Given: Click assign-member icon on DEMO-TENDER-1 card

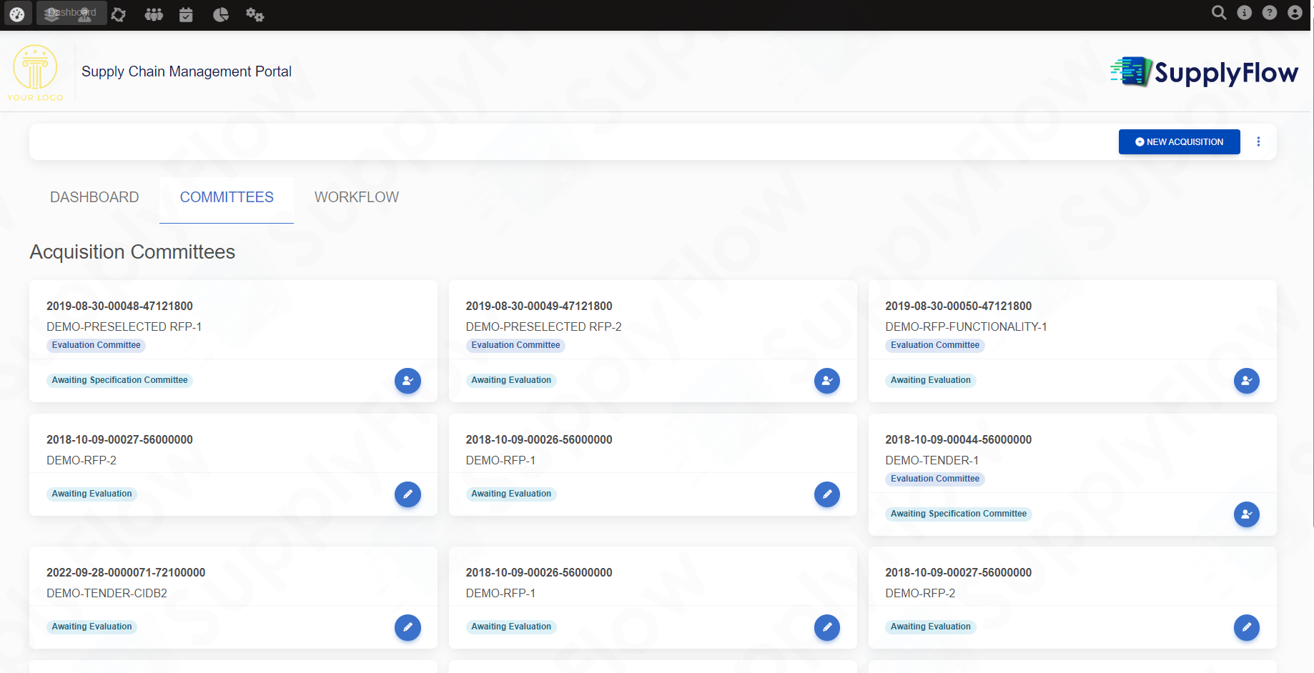Looking at the screenshot, I should pos(1246,514).
